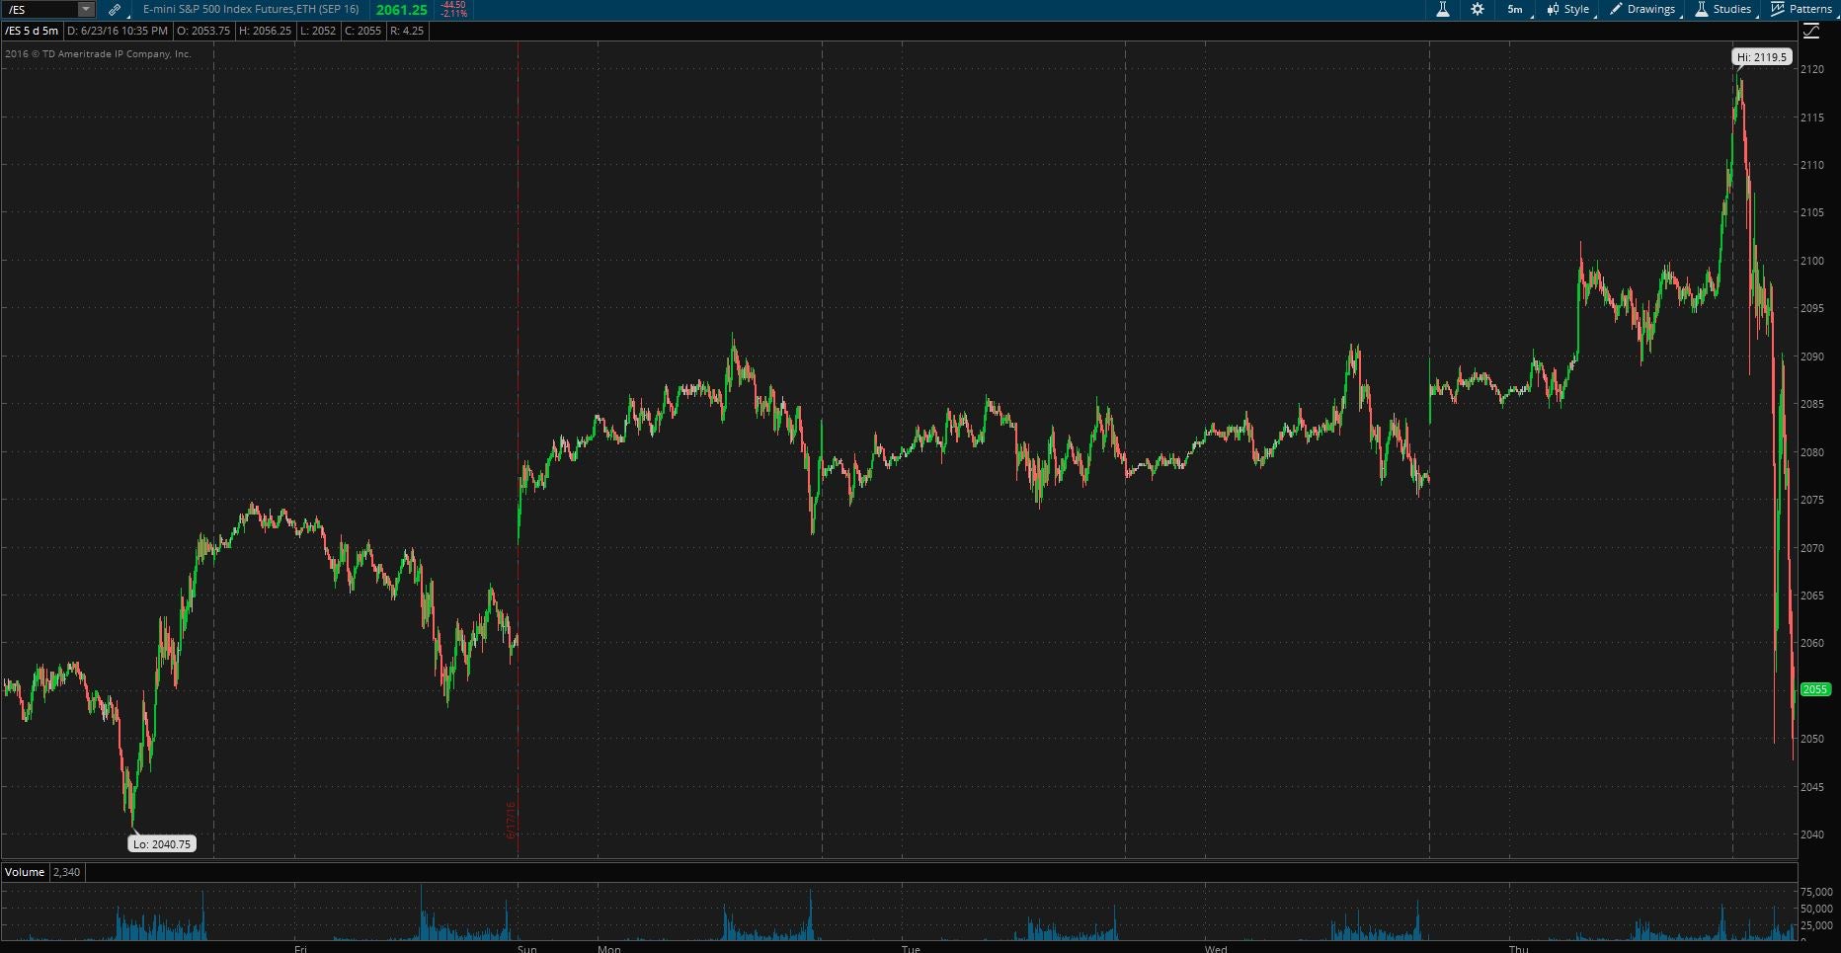The image size is (1841, 953).
Task: Click the 2040 price axis label
Action: [x=1812, y=834]
